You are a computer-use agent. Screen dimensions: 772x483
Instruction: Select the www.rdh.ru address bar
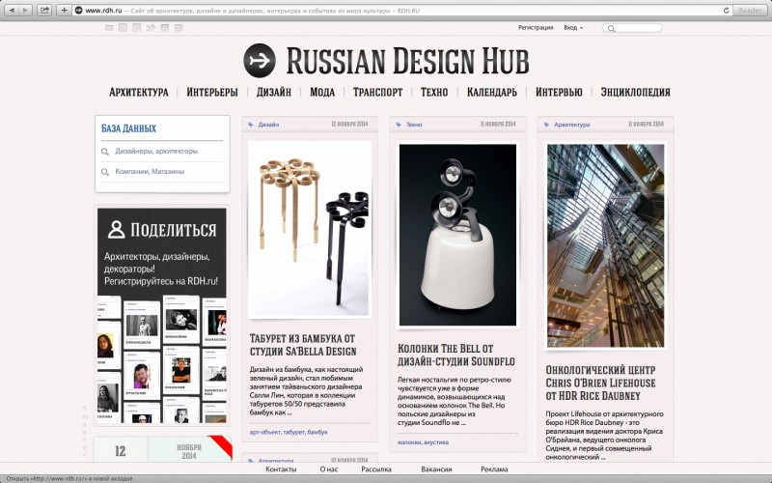pos(401,10)
